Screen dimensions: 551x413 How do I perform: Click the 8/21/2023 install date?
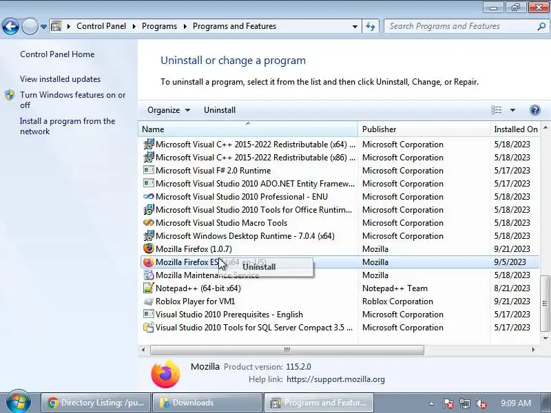coord(512,288)
